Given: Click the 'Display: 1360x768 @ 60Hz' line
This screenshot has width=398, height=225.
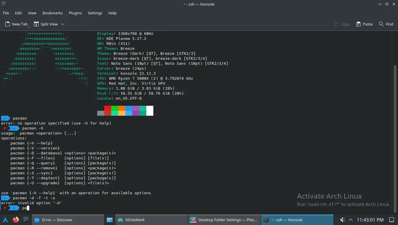Looking at the screenshot, I should [125, 33].
